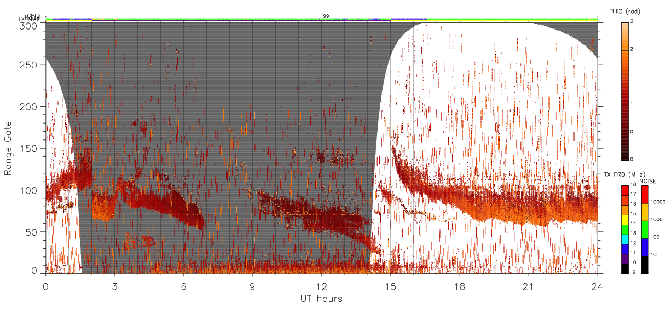
Task: Select the 'PHI0 (rad)' colorbar title
Action: pyautogui.click(x=625, y=11)
